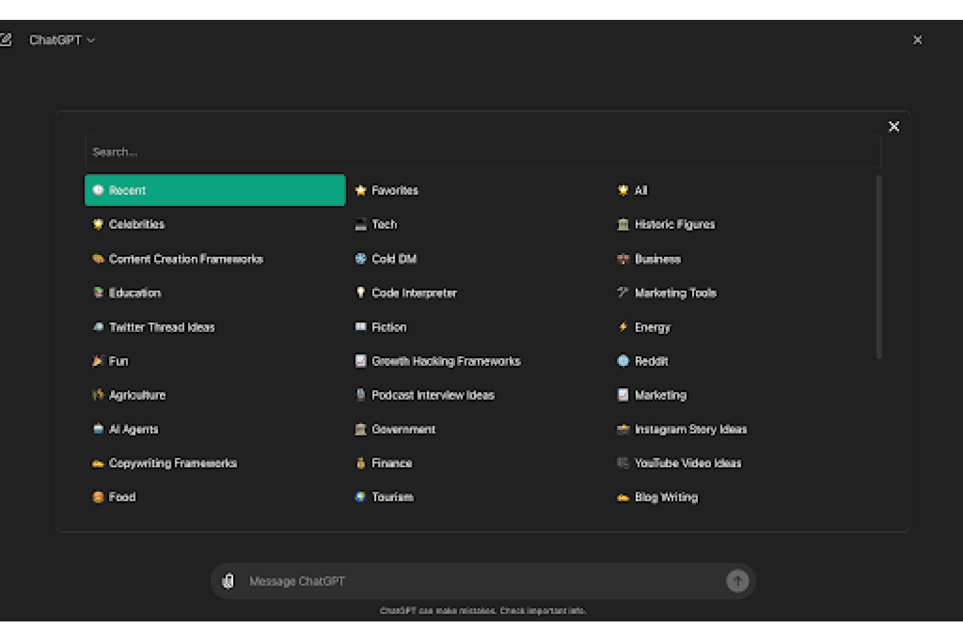The image size is (963, 642).
Task: Show All prompt categories
Action: tap(633, 190)
